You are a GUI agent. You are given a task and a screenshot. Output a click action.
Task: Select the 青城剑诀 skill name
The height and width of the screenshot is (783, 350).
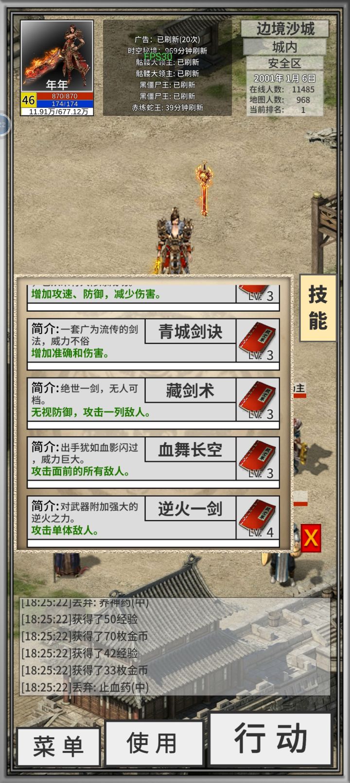click(x=191, y=332)
